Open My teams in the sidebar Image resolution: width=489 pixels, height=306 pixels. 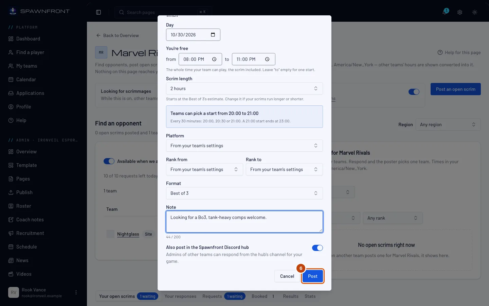click(x=43, y=66)
